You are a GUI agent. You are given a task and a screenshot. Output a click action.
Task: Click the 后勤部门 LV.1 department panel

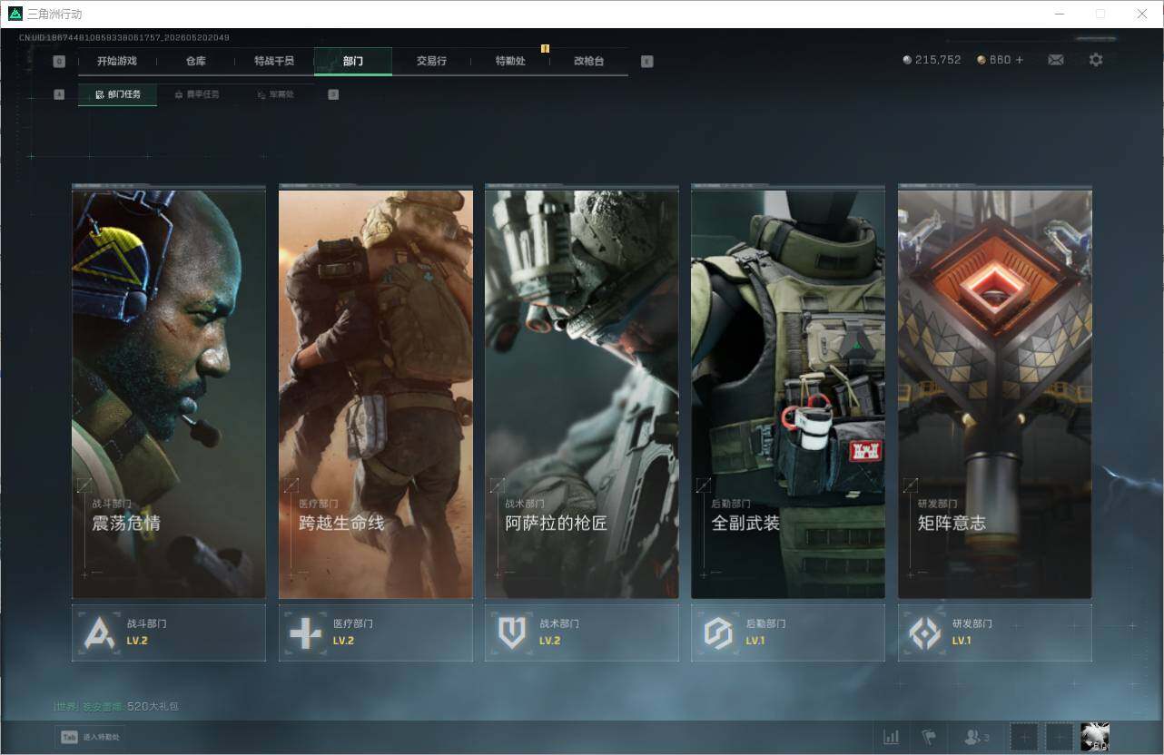(x=788, y=632)
